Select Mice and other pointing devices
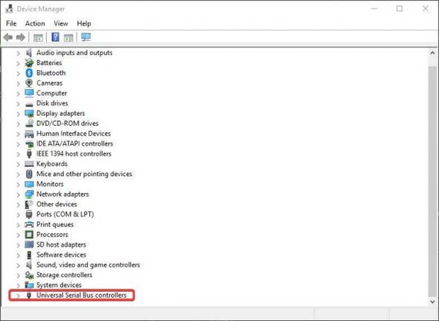Screen dimensions: 439x321 point(84,174)
